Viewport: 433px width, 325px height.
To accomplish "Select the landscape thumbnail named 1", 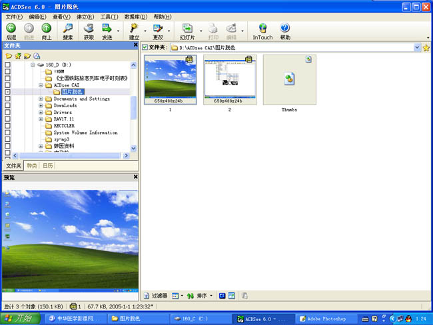I will click(171, 79).
